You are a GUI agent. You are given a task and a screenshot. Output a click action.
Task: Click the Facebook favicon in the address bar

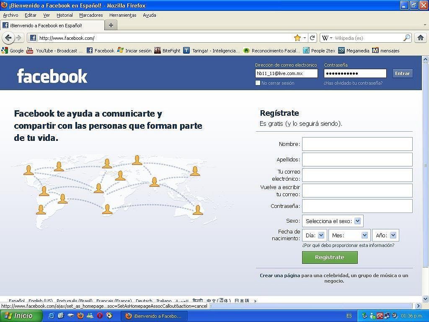[x=33, y=38]
